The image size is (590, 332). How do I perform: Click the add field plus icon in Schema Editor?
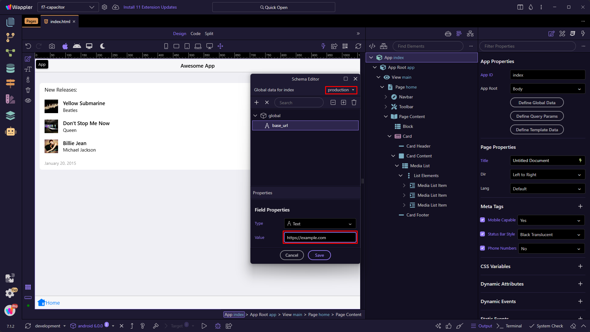point(257,102)
